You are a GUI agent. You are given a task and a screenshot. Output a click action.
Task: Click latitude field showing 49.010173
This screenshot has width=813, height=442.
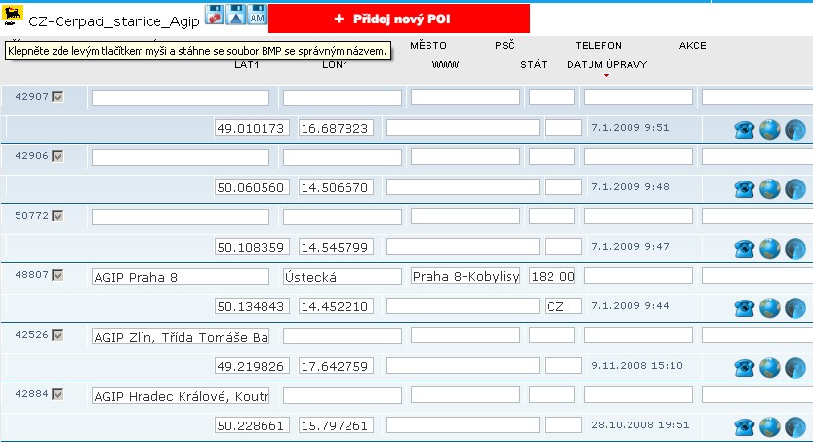pos(254,128)
